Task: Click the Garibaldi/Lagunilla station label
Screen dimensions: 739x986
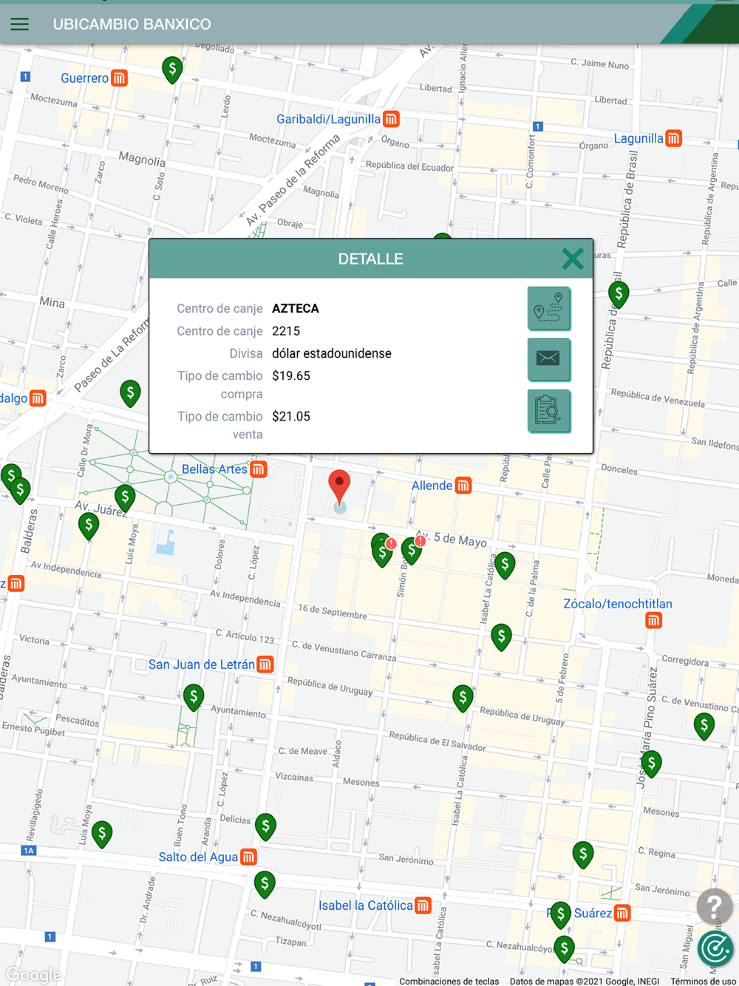Action: tap(328, 119)
